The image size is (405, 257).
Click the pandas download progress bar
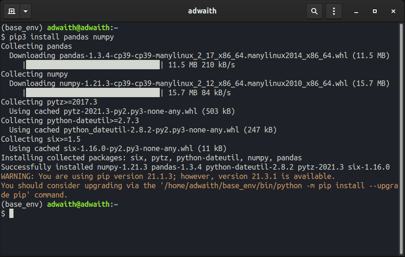93,65
